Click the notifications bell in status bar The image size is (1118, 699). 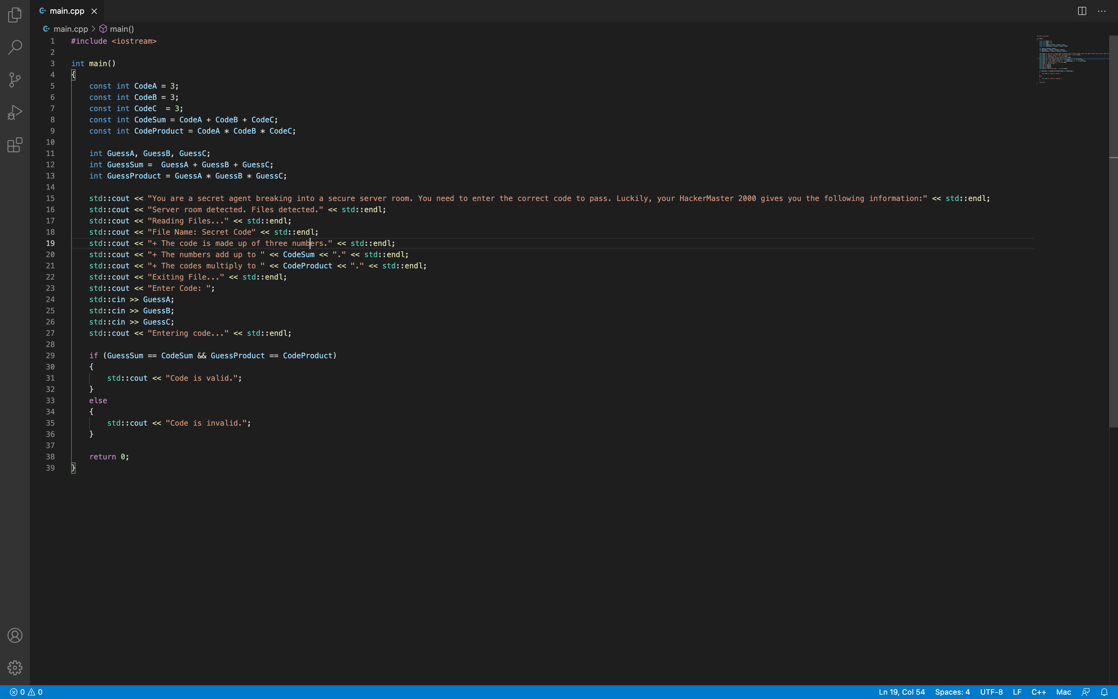tap(1104, 692)
